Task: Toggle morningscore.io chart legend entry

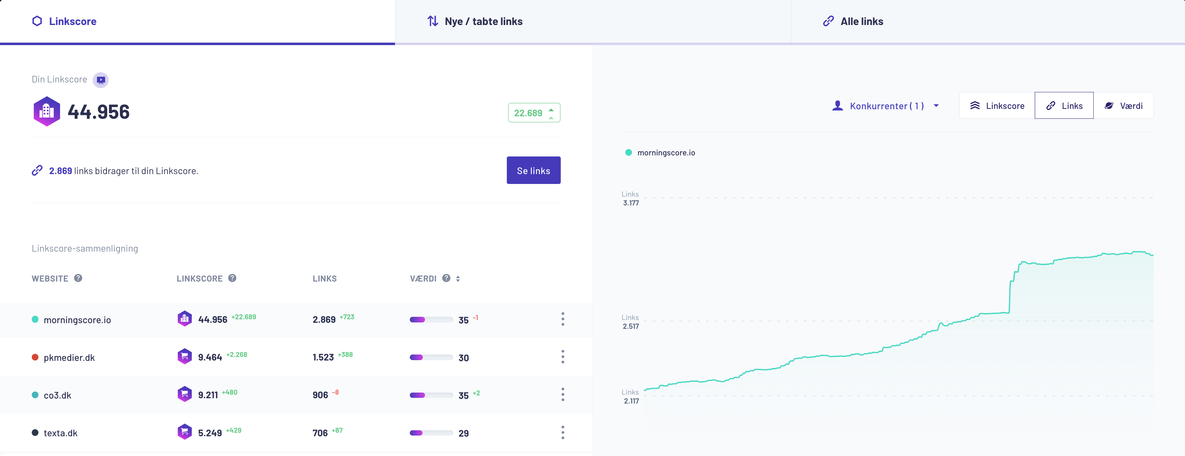Action: click(x=660, y=153)
